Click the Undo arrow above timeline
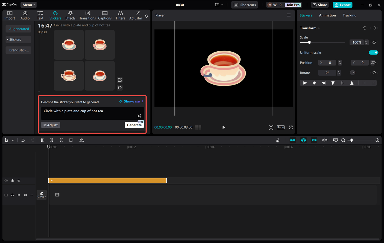This screenshot has width=384, height=243. coord(23,140)
